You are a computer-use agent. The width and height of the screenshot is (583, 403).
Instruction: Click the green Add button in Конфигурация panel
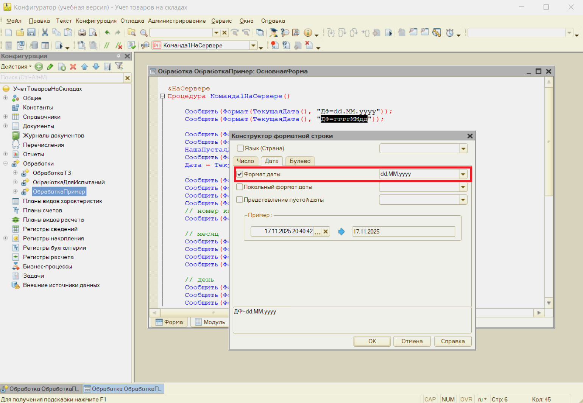pos(39,67)
